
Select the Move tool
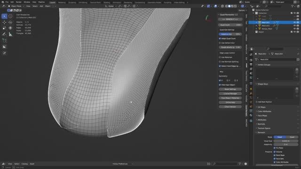pyautogui.click(x=4, y=23)
